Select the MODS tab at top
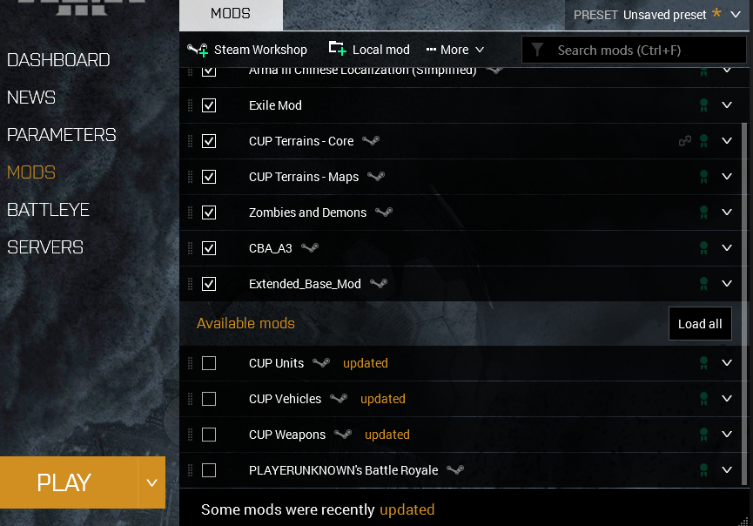Screen dimensions: 753x526 [231, 14]
